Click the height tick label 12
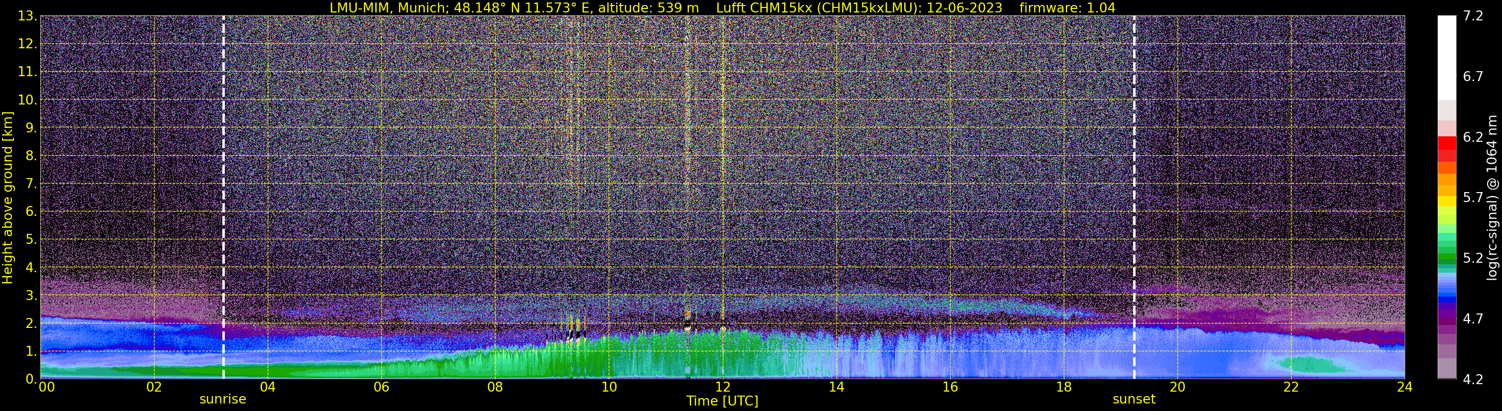The height and width of the screenshot is (411, 1502). (27, 44)
